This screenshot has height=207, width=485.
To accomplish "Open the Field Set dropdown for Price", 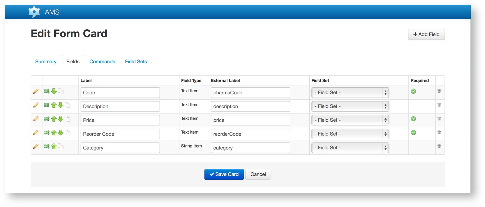I will (350, 120).
